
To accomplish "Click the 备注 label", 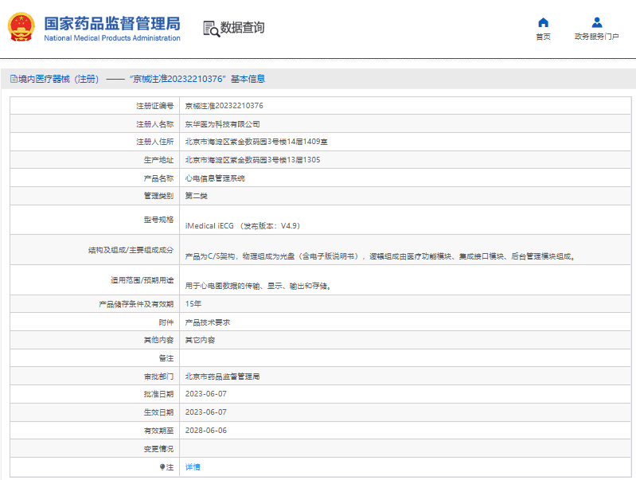I will [166, 358].
